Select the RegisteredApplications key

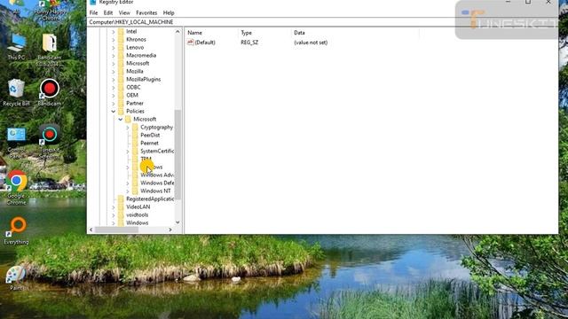click(150, 198)
